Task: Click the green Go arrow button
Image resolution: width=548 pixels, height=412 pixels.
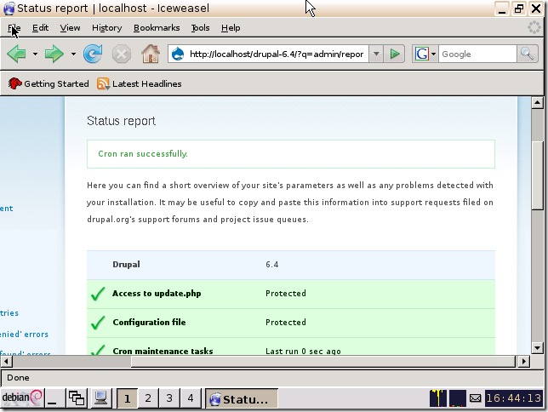Action: (395, 54)
